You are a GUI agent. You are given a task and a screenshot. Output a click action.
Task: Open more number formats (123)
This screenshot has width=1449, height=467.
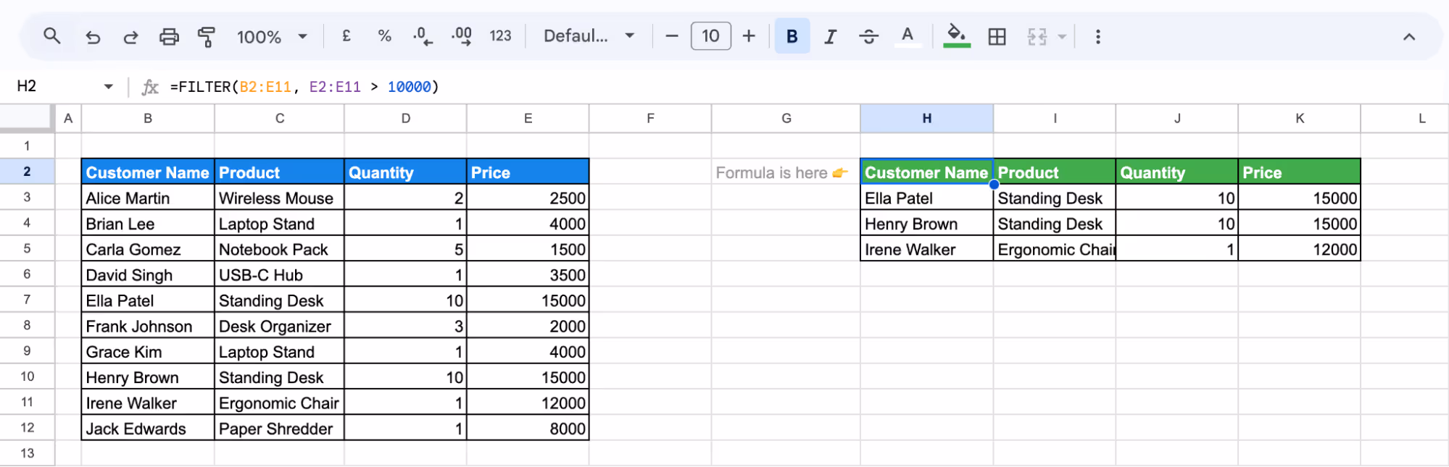500,35
